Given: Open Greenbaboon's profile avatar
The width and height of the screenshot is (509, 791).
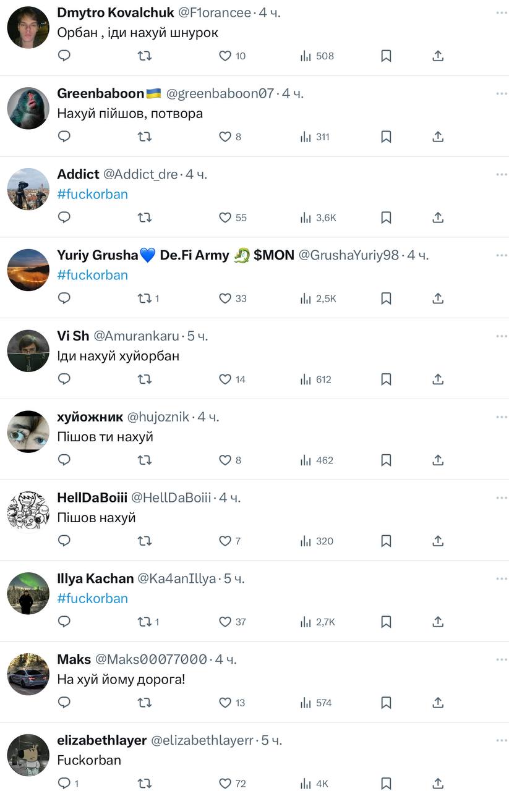Looking at the screenshot, I should tap(28, 108).
